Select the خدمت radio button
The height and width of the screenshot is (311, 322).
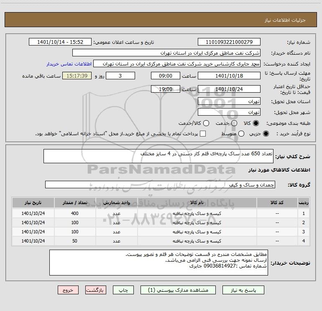pyautogui.click(x=234, y=123)
